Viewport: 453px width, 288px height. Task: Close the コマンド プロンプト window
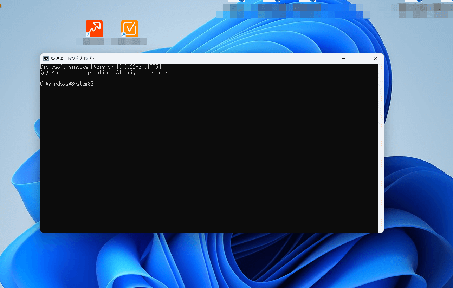[376, 59]
